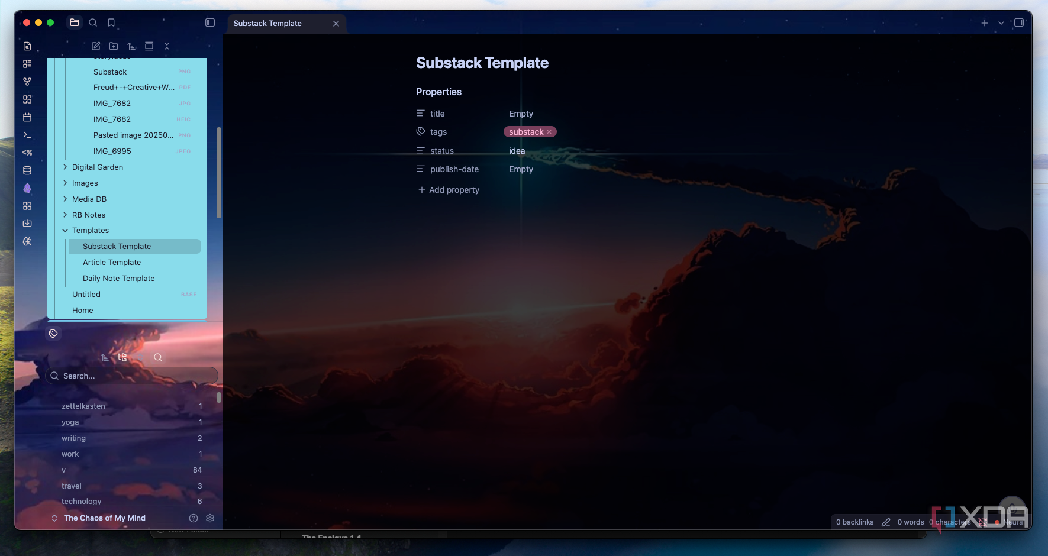The width and height of the screenshot is (1048, 556).
Task: Click the purple gem ribbon icon
Action: pyautogui.click(x=27, y=188)
